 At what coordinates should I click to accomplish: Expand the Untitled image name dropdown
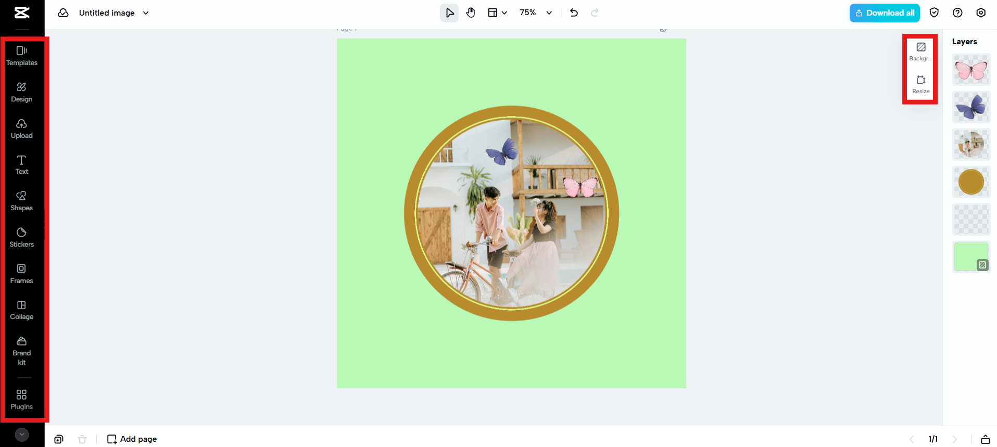pyautogui.click(x=146, y=13)
